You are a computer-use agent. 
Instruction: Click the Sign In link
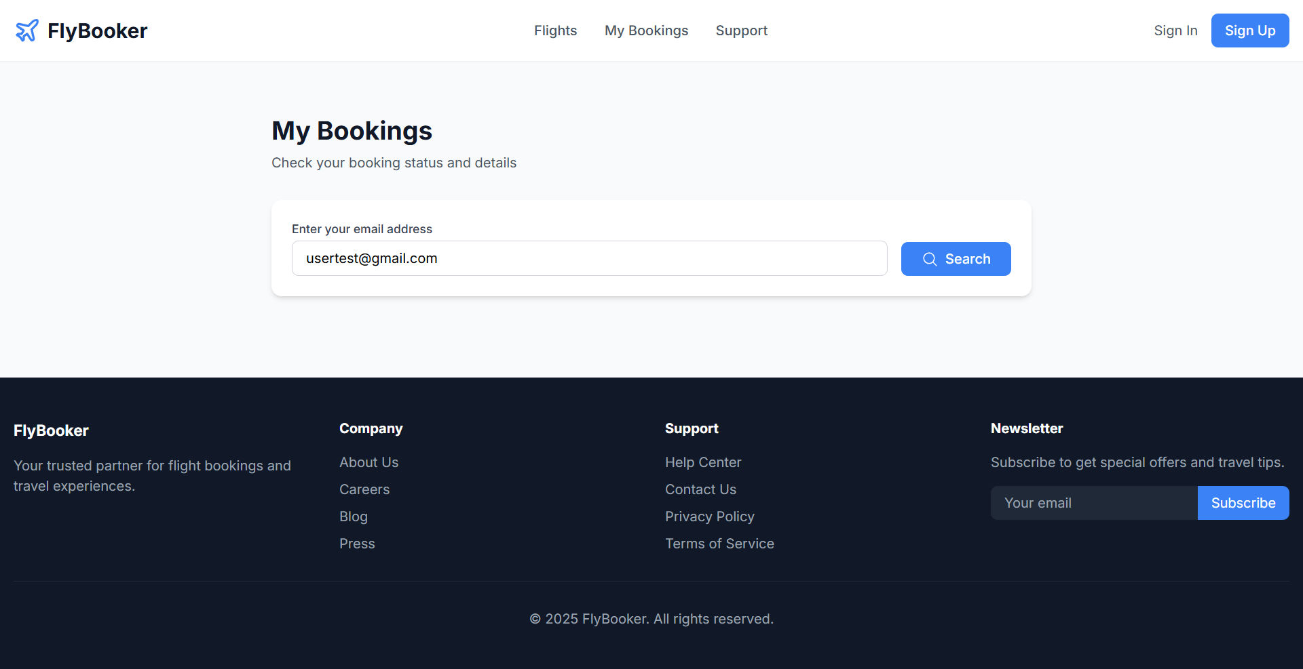coord(1175,31)
